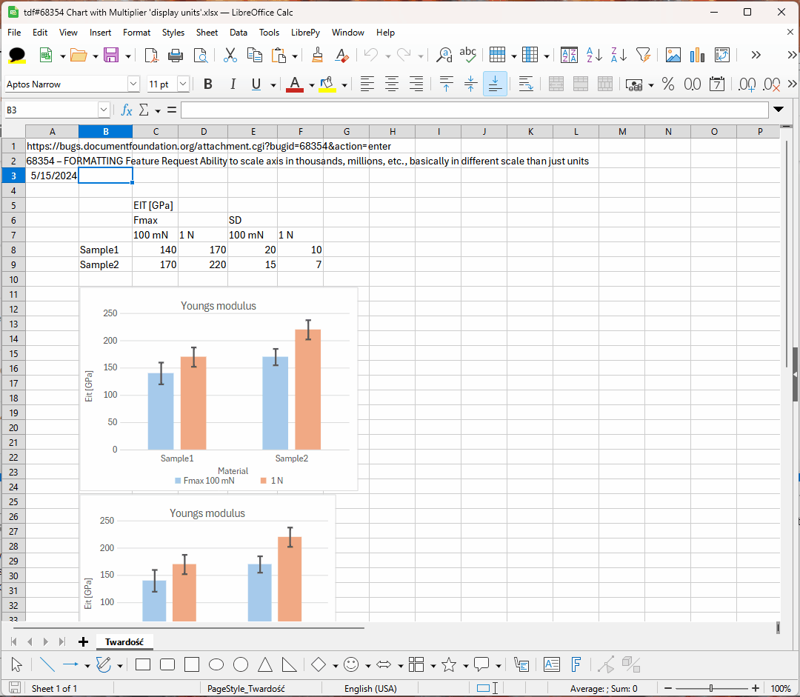Cut selection with the scissors icon
The width and height of the screenshot is (800, 697).
click(x=230, y=55)
